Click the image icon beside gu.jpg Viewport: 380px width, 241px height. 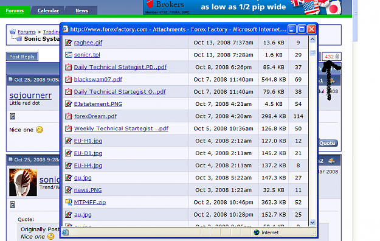pyautogui.click(x=68, y=178)
